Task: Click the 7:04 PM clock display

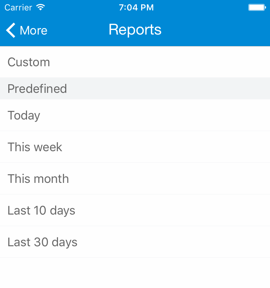Action: tap(136, 7)
